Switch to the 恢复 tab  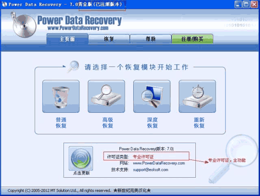pos(109,39)
